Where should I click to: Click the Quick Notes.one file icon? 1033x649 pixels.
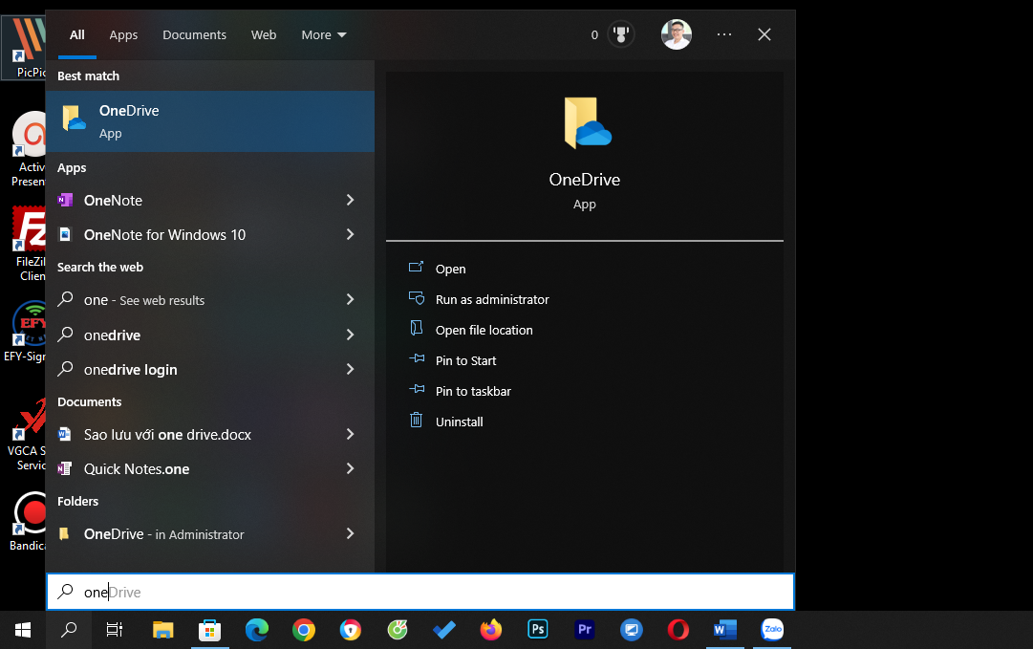click(65, 468)
